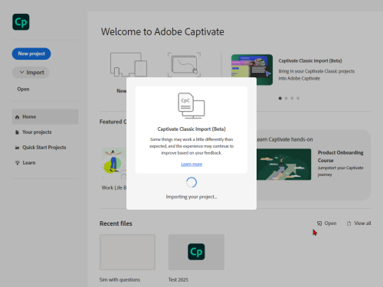Screen dimensions: 383x287
Task: Open the Sim with questions thumbnail
Action: [127, 253]
